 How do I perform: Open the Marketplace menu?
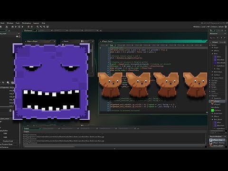[27, 23]
